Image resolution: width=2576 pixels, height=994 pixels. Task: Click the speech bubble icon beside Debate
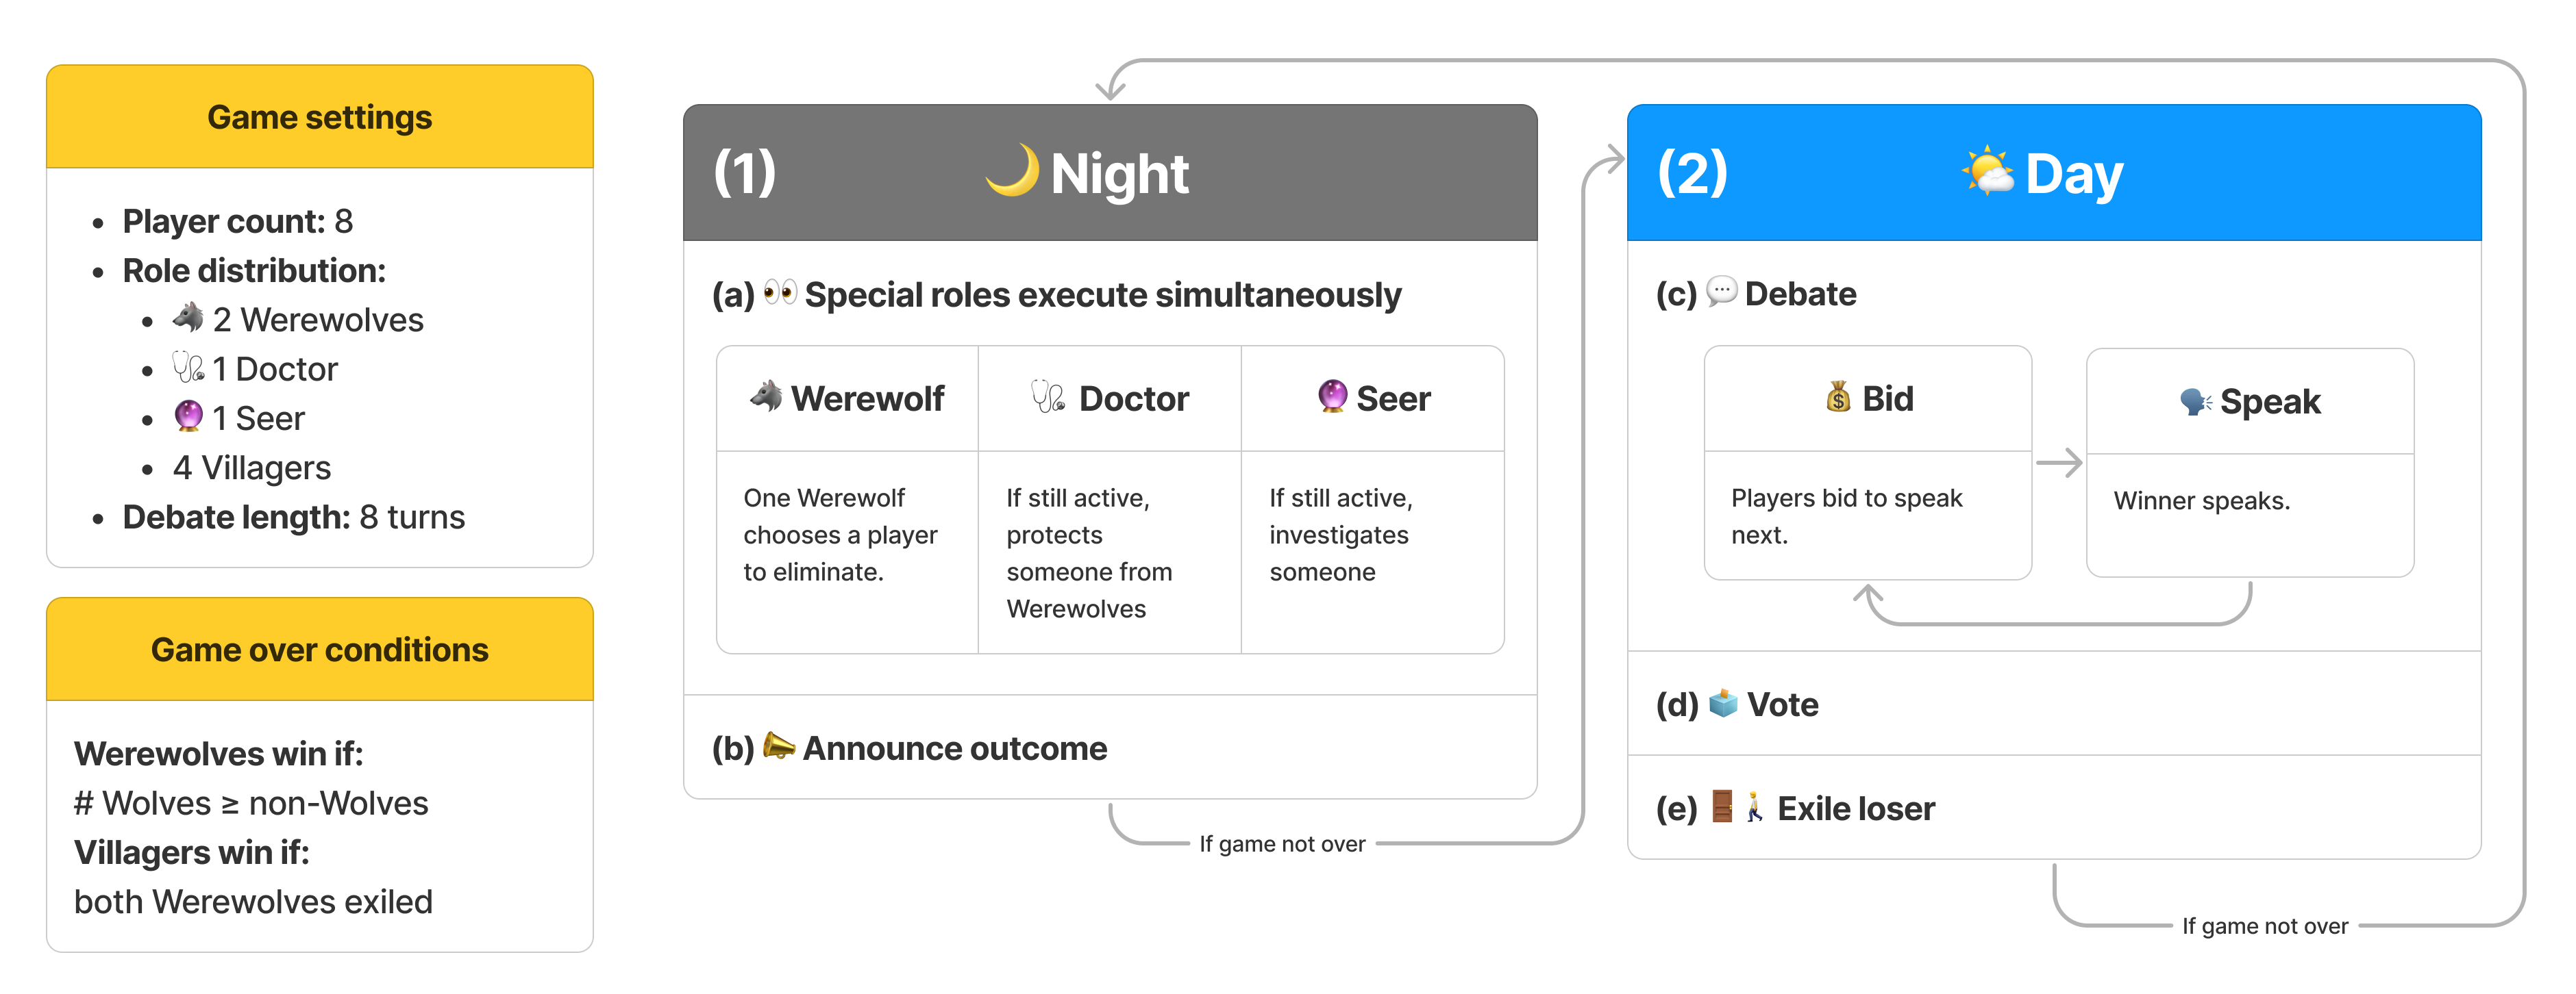[1721, 292]
